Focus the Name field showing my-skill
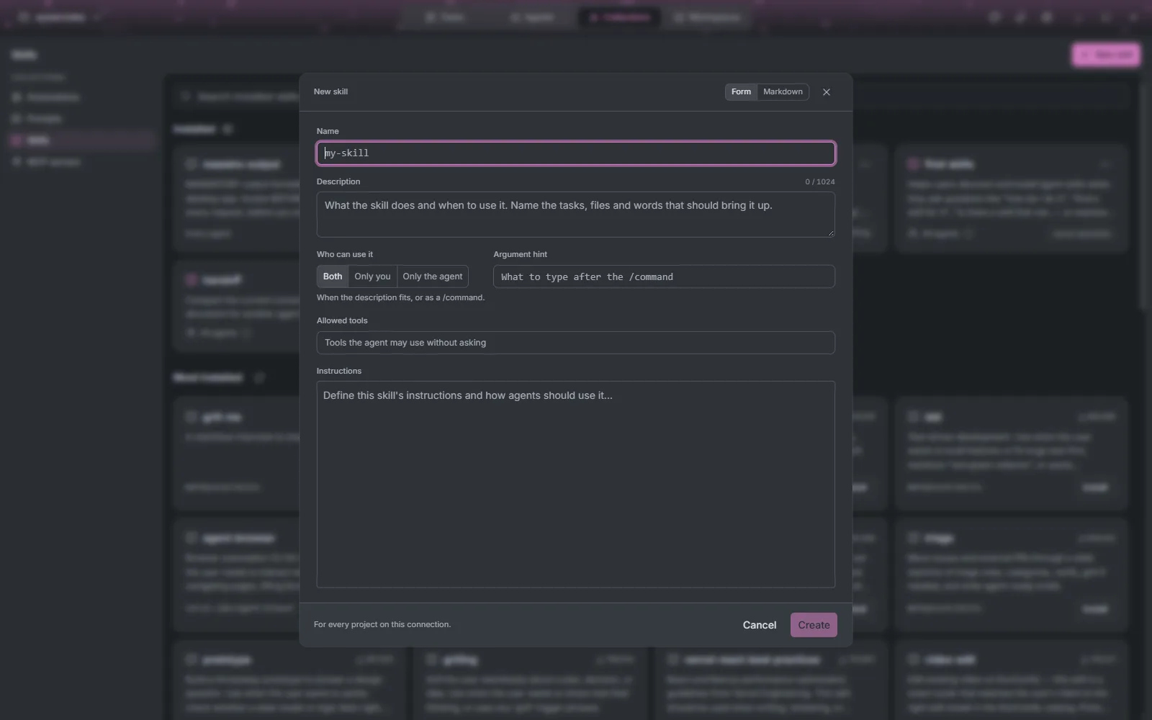 pos(576,153)
